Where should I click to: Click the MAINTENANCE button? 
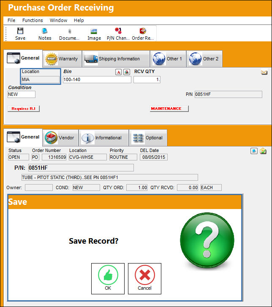tap(169, 109)
